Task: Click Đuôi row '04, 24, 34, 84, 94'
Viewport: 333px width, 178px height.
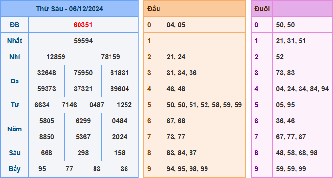Action: (302, 89)
